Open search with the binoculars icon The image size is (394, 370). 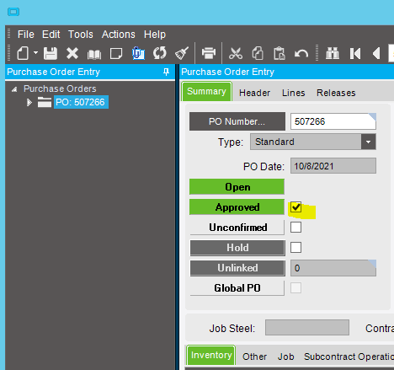pos(333,53)
